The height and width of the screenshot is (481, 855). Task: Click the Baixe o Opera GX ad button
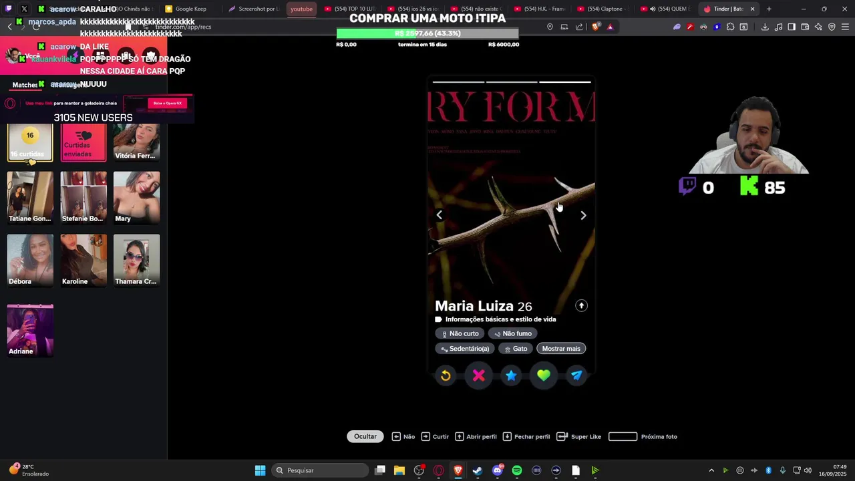(168, 103)
